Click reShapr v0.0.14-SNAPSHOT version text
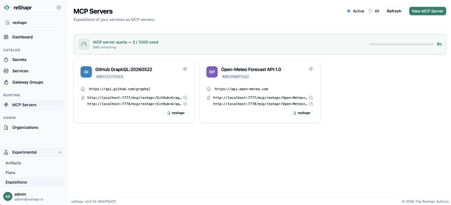This screenshot has height=205, width=451. coord(94,201)
